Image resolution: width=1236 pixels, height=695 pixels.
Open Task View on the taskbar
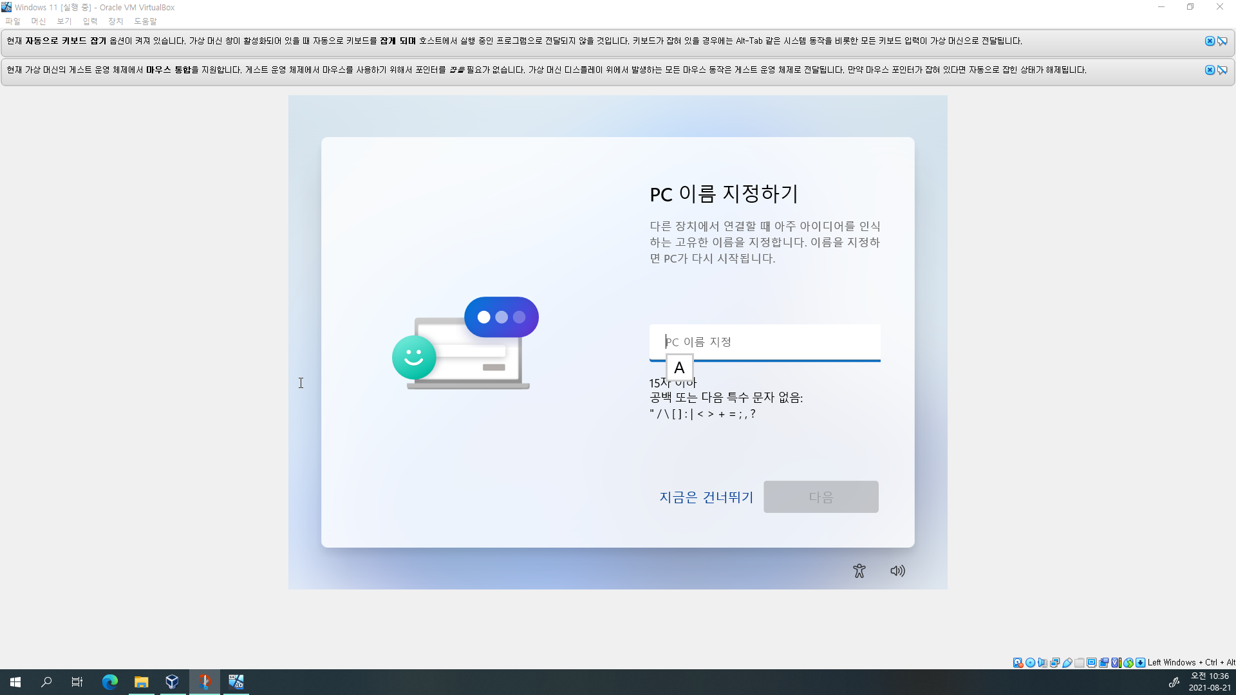77,682
